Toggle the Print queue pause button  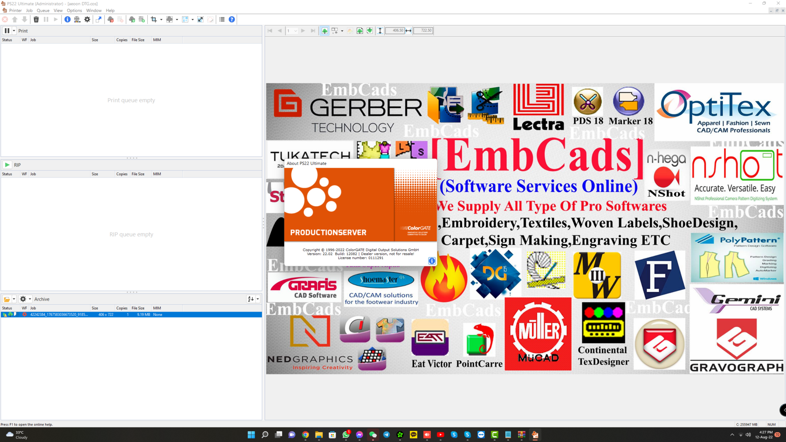(7, 31)
